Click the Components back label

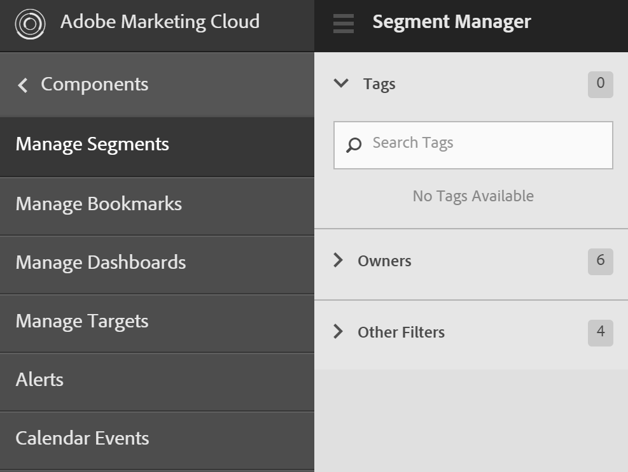[94, 85]
